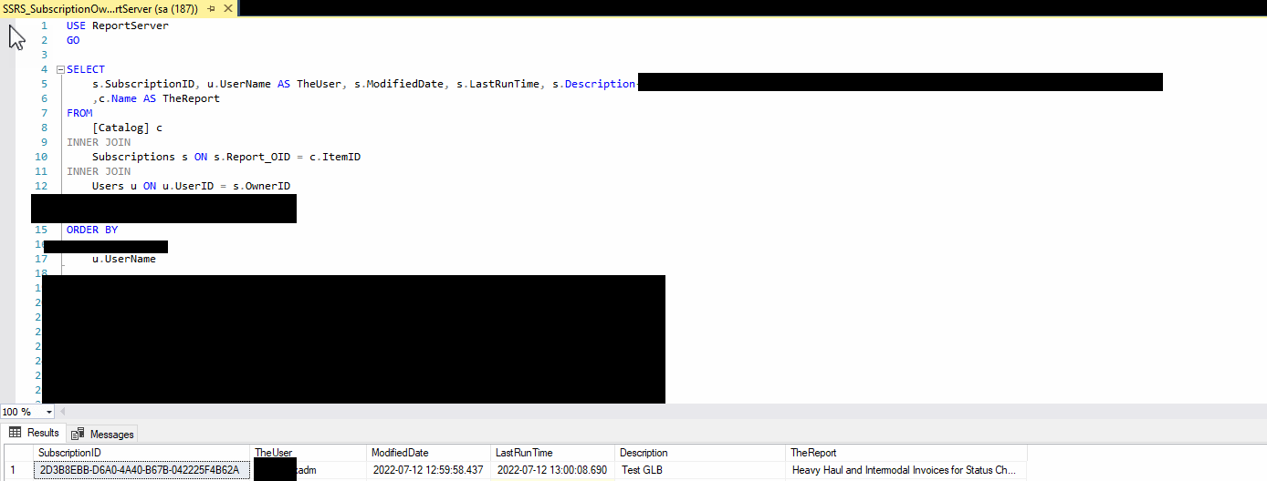Select the TheReport column header
The image size is (1267, 481).
[906, 453]
